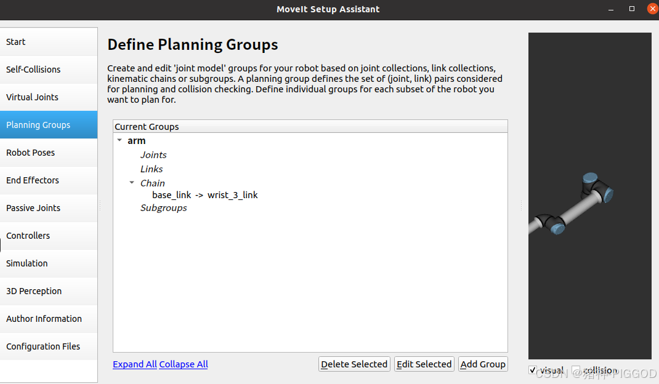Screen dimensions: 659x384
Task: Click the Expand All link
Action: coord(135,364)
